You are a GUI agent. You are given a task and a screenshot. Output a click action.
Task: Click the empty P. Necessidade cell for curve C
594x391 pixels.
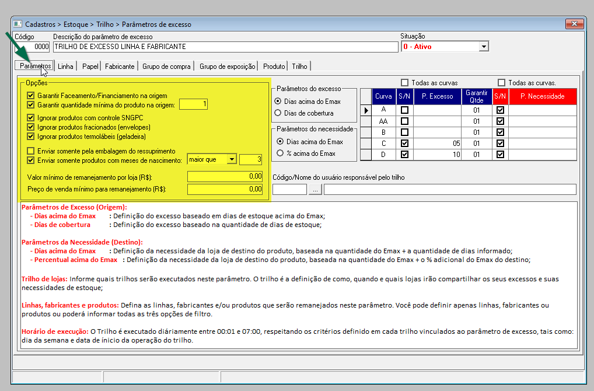(543, 144)
